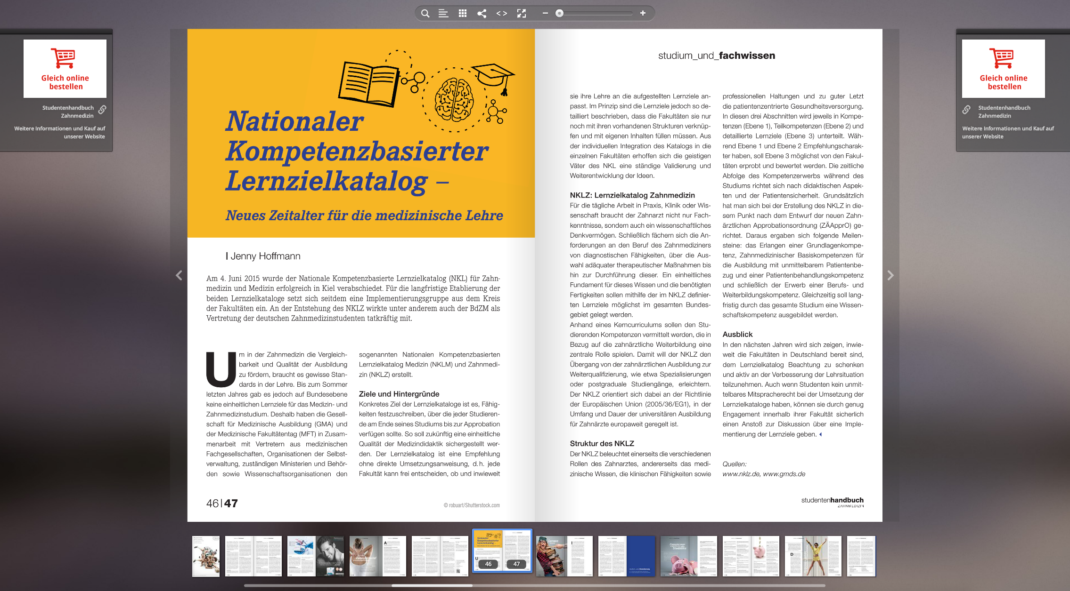Click the right link chain icon

pos(966,110)
